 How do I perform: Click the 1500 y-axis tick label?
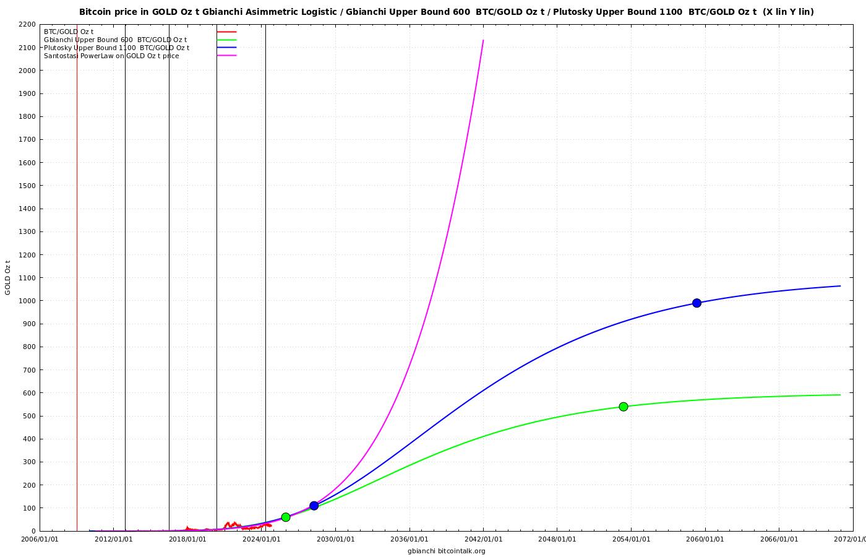[27, 186]
